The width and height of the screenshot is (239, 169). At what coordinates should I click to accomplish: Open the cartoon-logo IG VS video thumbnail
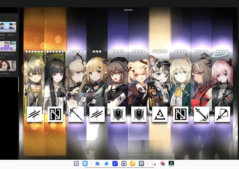(8, 46)
